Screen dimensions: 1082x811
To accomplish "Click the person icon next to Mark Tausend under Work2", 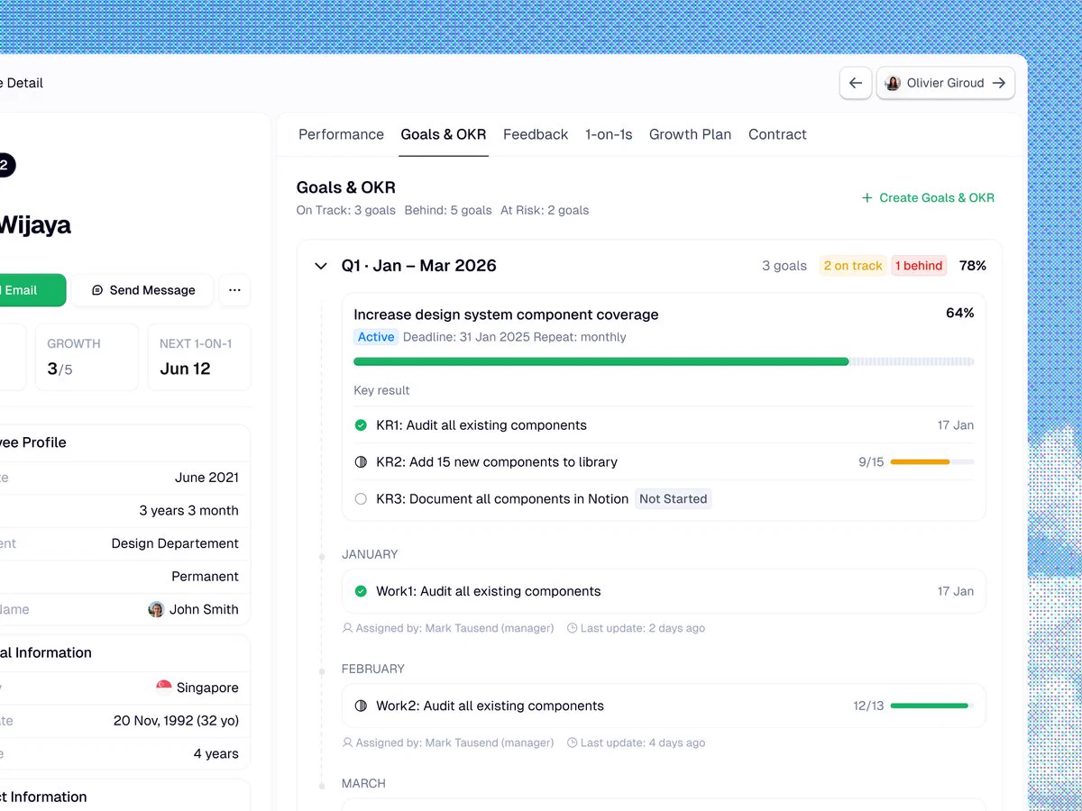I will click(348, 743).
